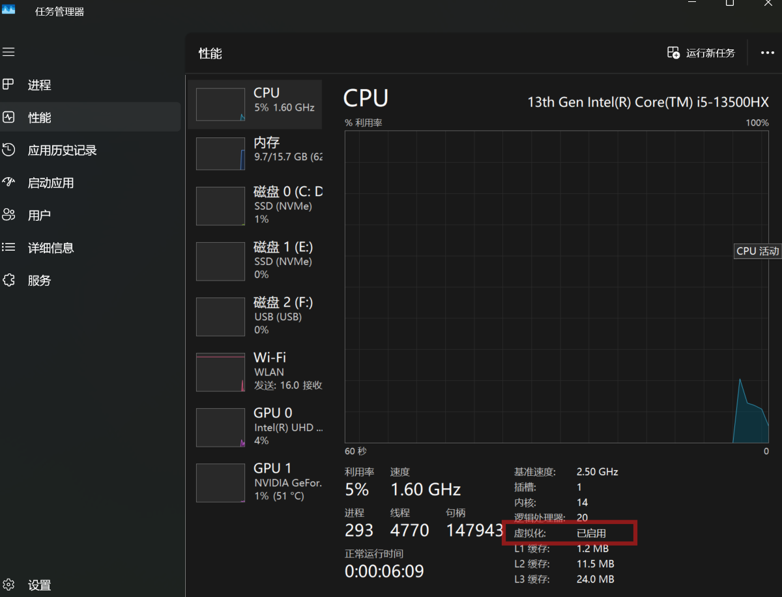Click the Task Manager app icon in title bar
The image size is (782, 597).
(8, 8)
